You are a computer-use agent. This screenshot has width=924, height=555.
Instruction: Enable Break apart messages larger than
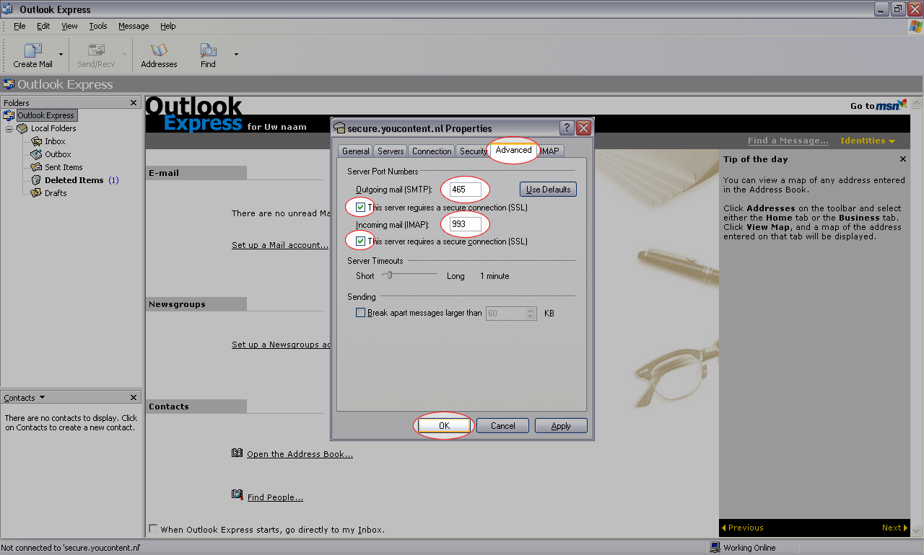[361, 314]
